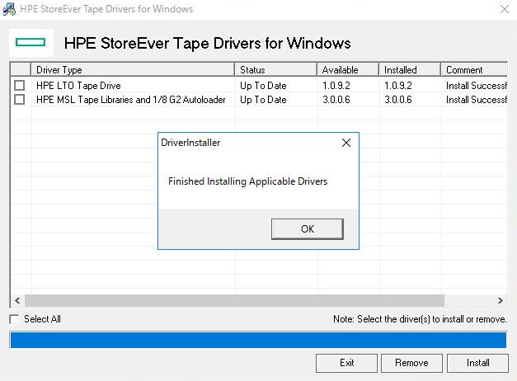Enable the Select All checkbox
The width and height of the screenshot is (517, 381).
14,319
